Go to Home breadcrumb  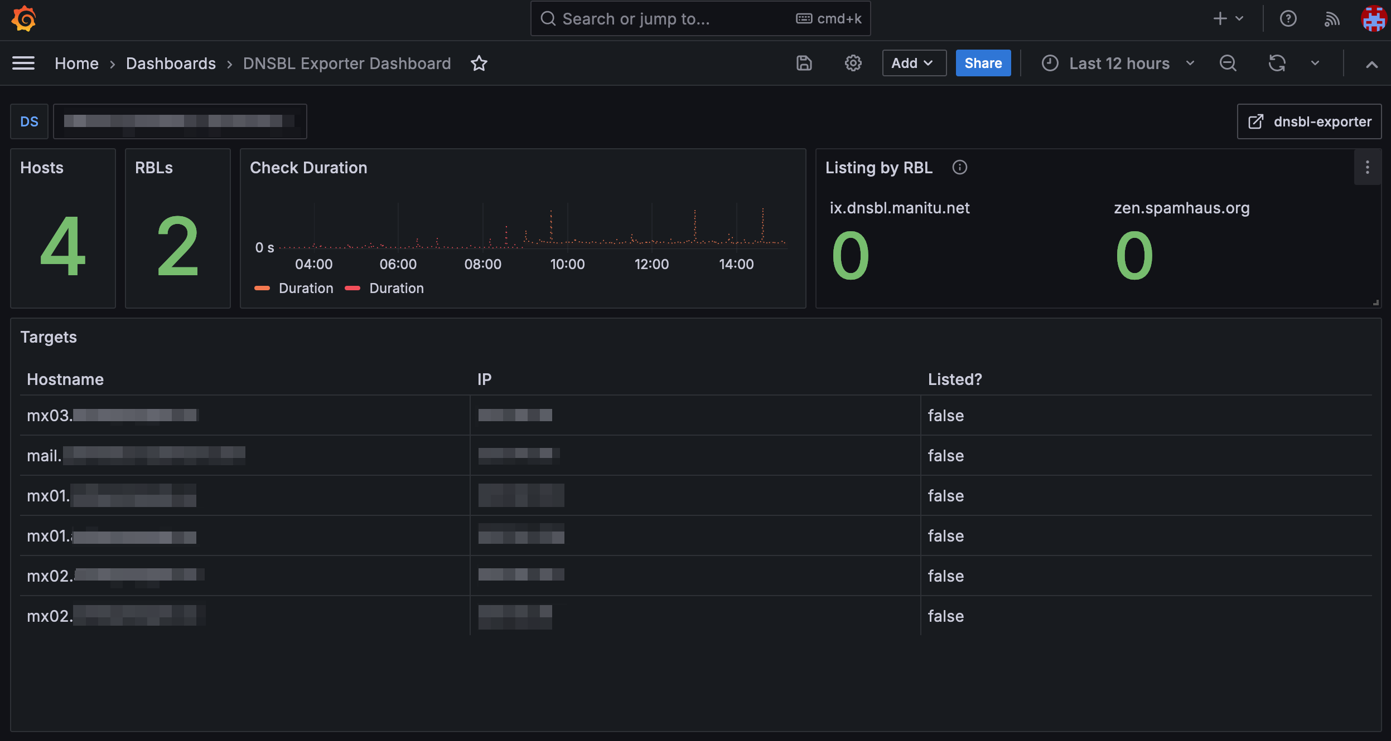click(x=76, y=64)
